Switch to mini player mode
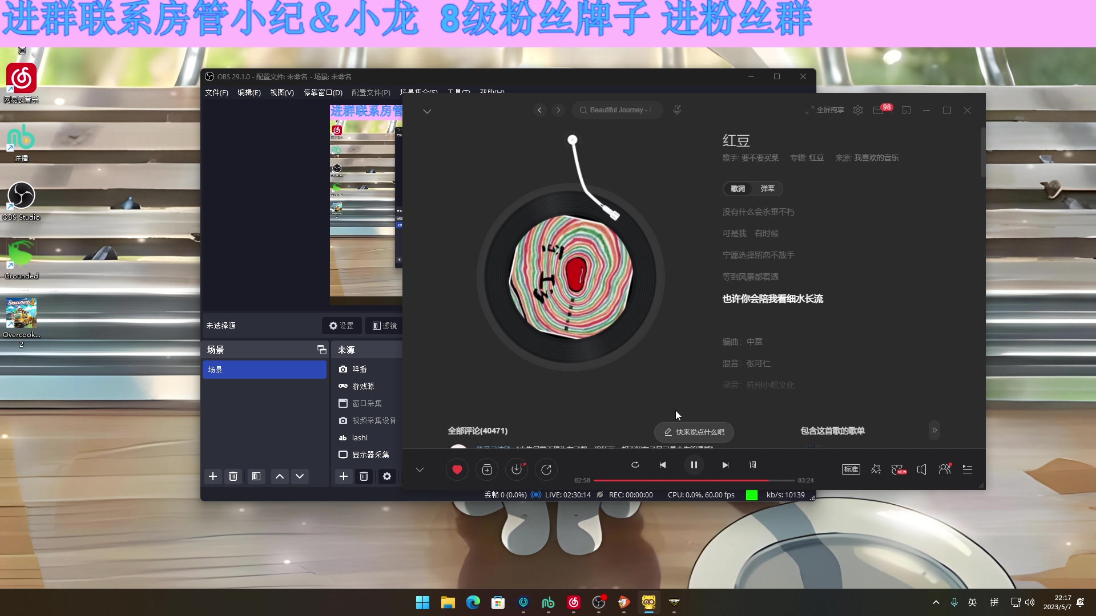Viewport: 1096px width, 616px height. (906, 110)
